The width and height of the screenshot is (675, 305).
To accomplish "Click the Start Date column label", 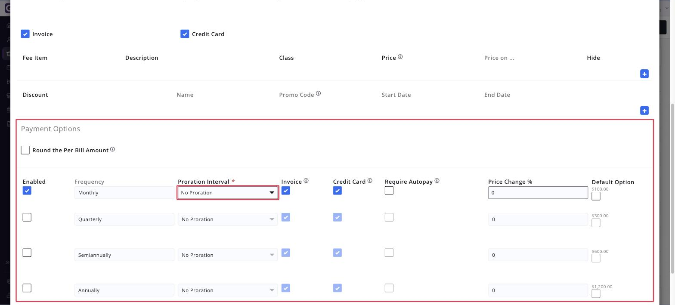I will pos(396,95).
